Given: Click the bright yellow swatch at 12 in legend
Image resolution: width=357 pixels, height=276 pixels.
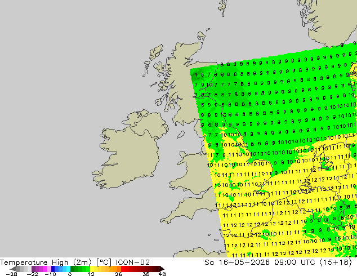Looking at the screenshot, I should click(x=92, y=269).
